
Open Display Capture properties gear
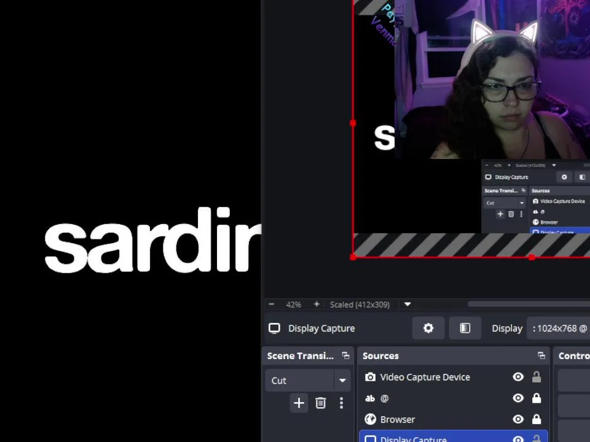428,328
